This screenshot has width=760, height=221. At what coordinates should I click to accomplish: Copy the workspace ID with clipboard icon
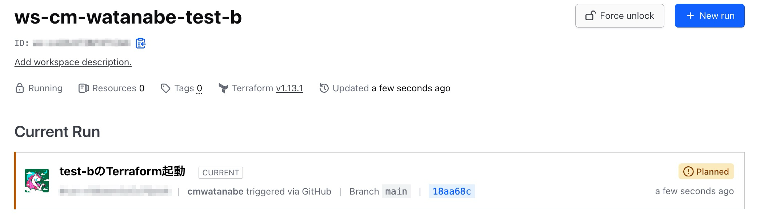140,43
